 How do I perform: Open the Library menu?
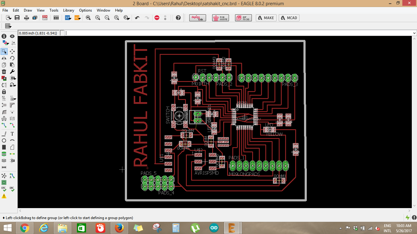[69, 10]
